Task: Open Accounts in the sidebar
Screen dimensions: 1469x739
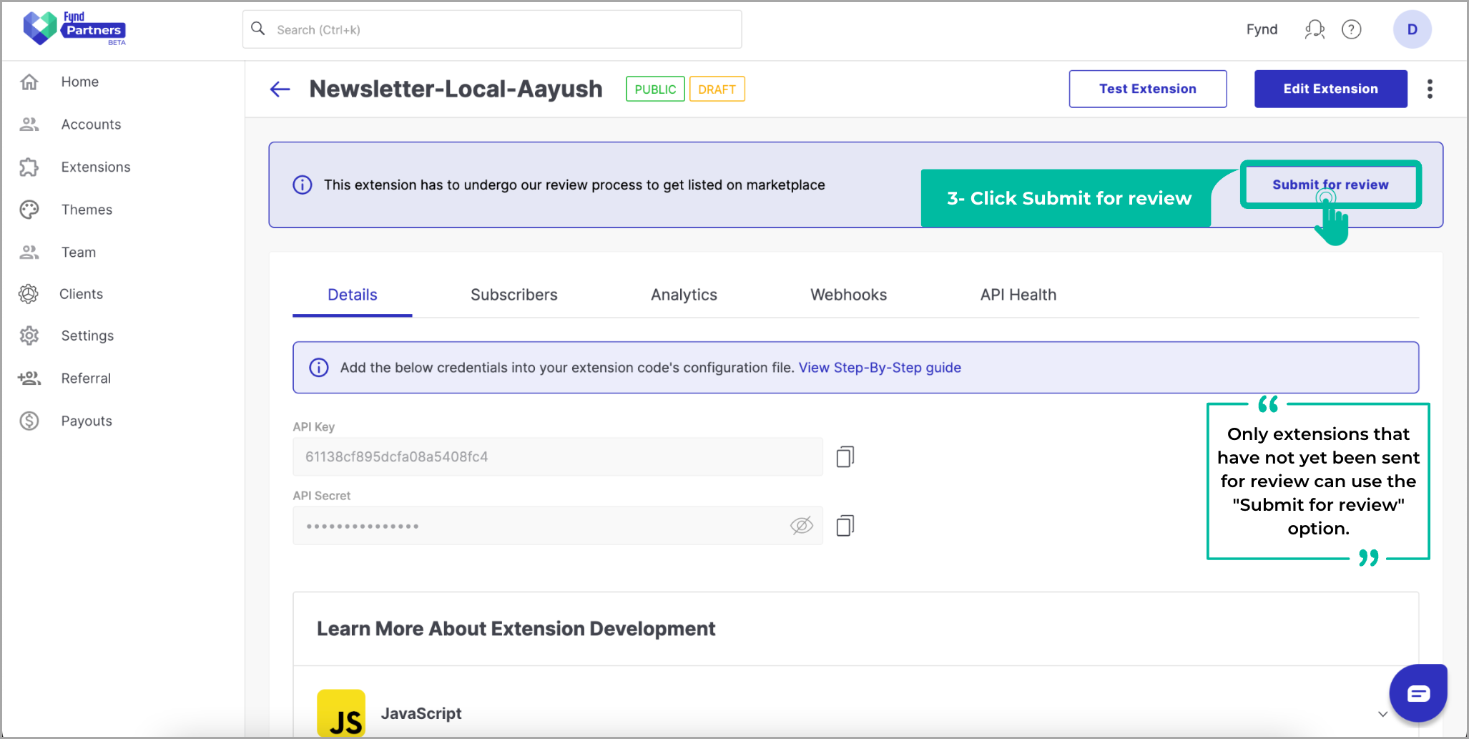Action: tap(91, 124)
